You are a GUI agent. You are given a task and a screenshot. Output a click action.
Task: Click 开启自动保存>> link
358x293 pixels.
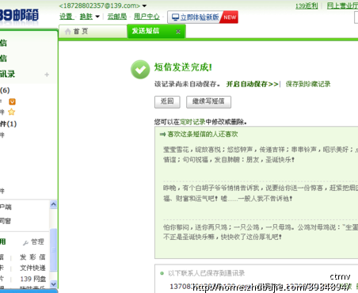coord(253,84)
